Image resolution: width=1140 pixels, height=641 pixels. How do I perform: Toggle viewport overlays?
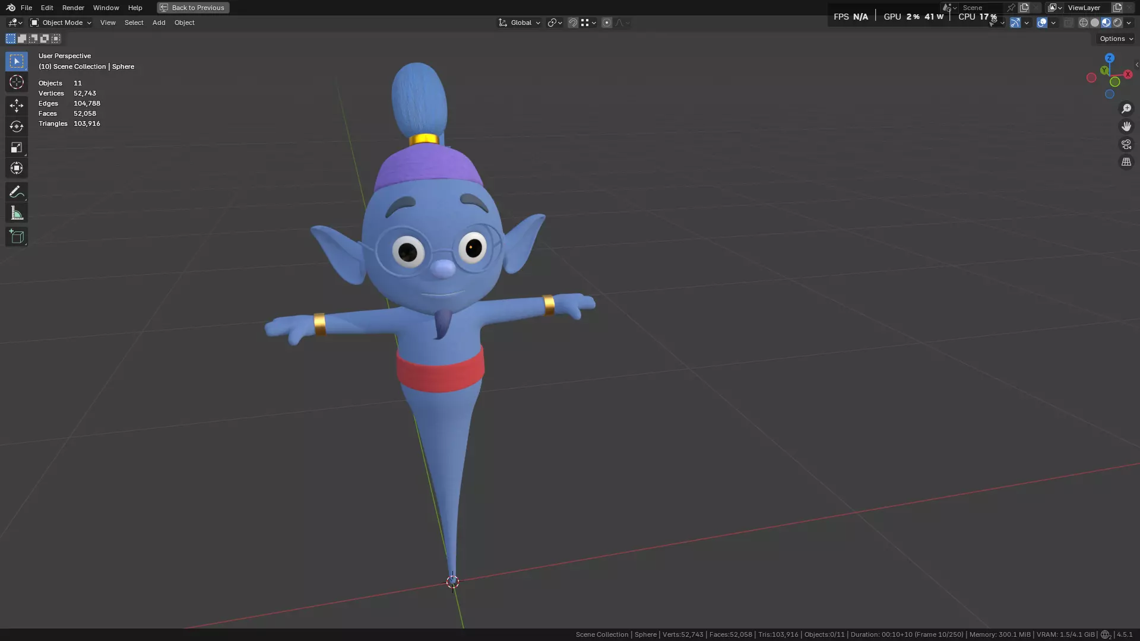pyautogui.click(x=1042, y=23)
